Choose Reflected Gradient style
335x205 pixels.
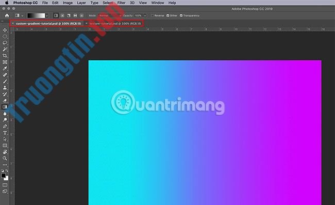click(75, 15)
